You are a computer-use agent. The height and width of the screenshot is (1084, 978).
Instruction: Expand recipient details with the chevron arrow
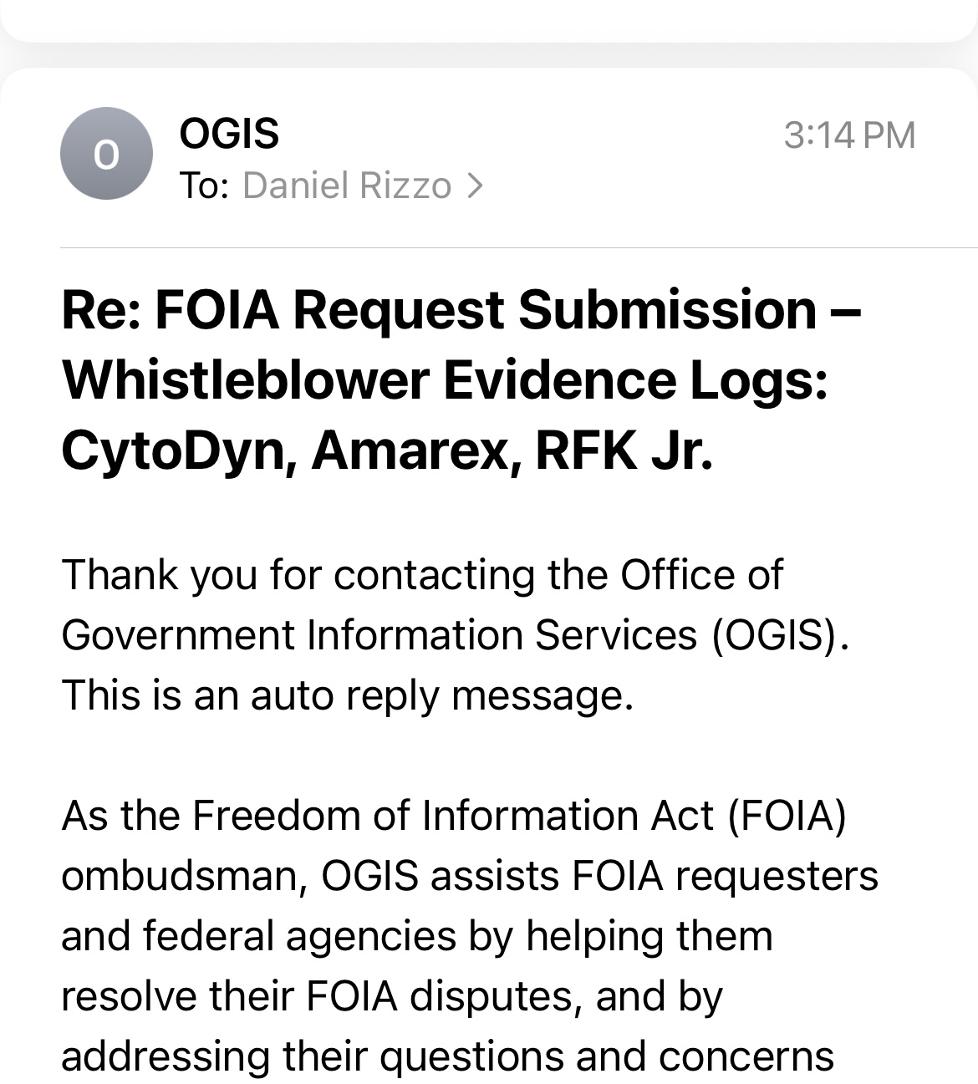click(x=475, y=186)
